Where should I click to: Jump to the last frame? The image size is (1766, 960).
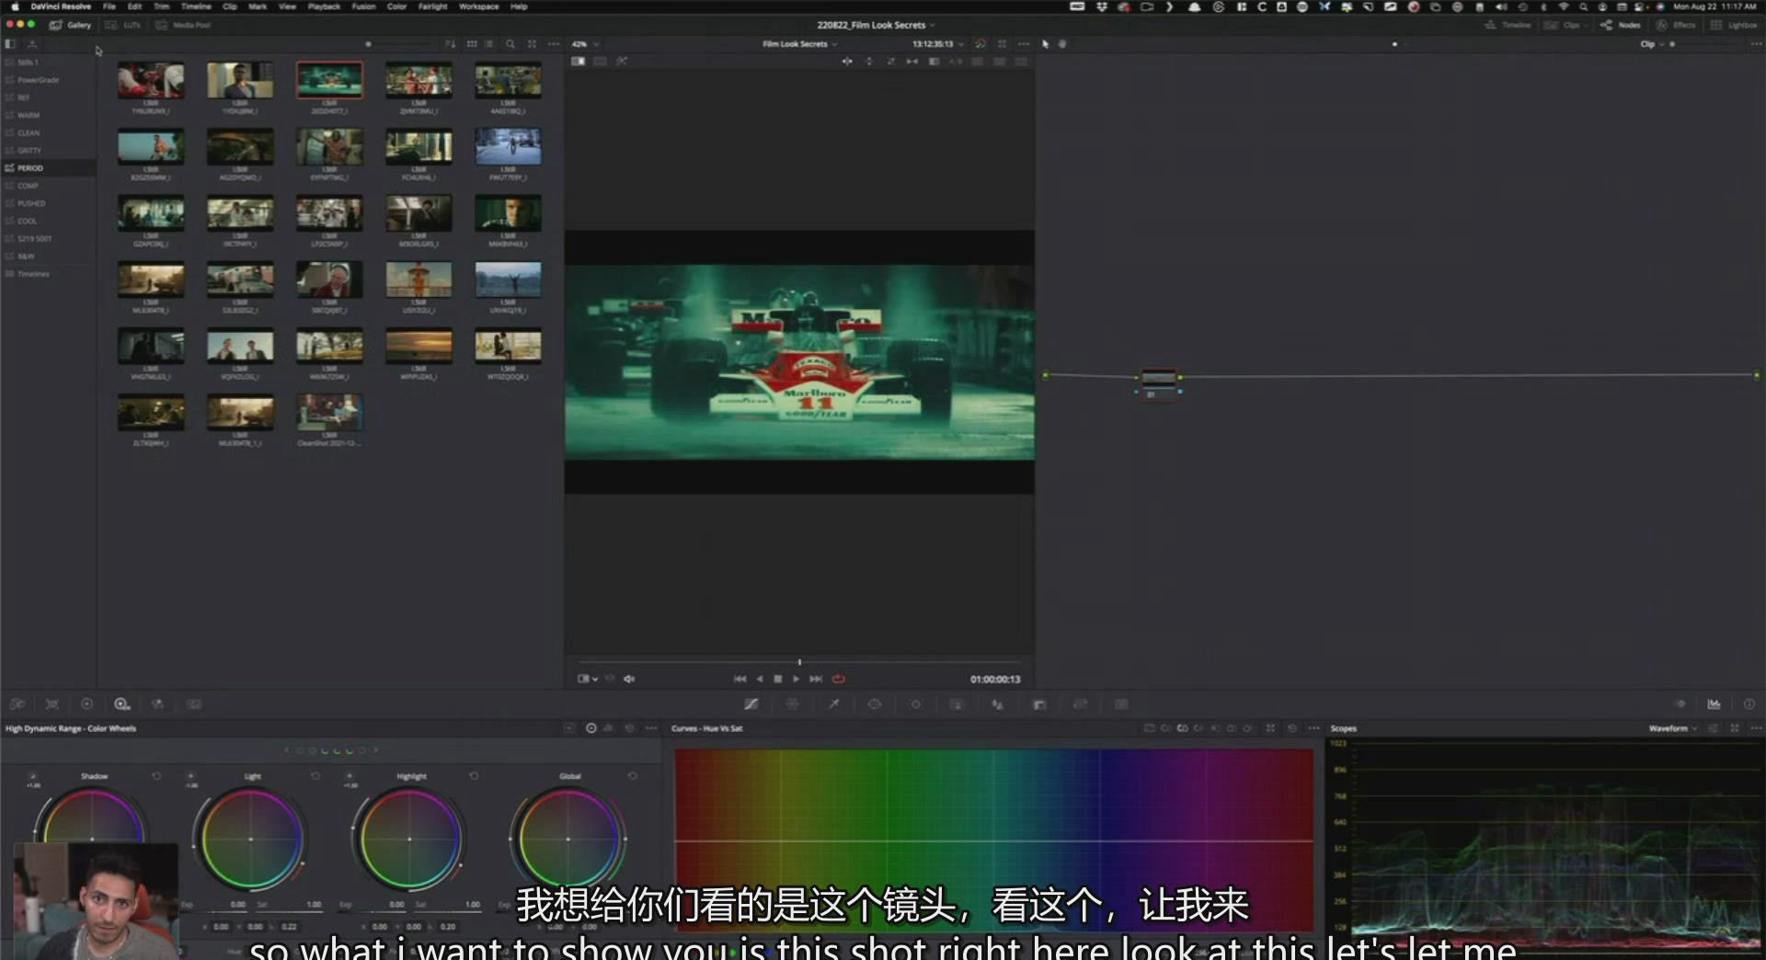(816, 679)
